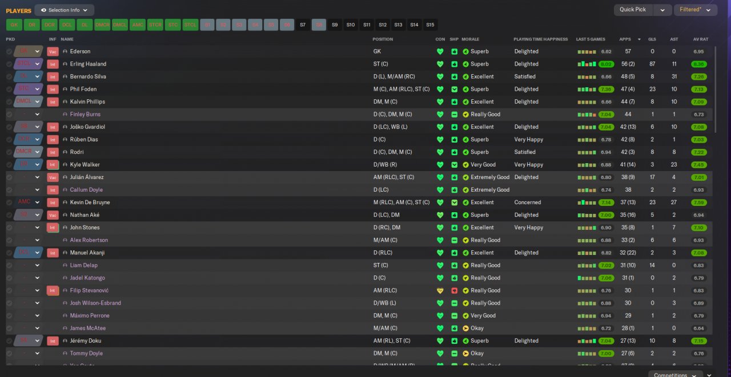
Task: Click Filip Stevanović's Int status icon
Action: point(53,290)
